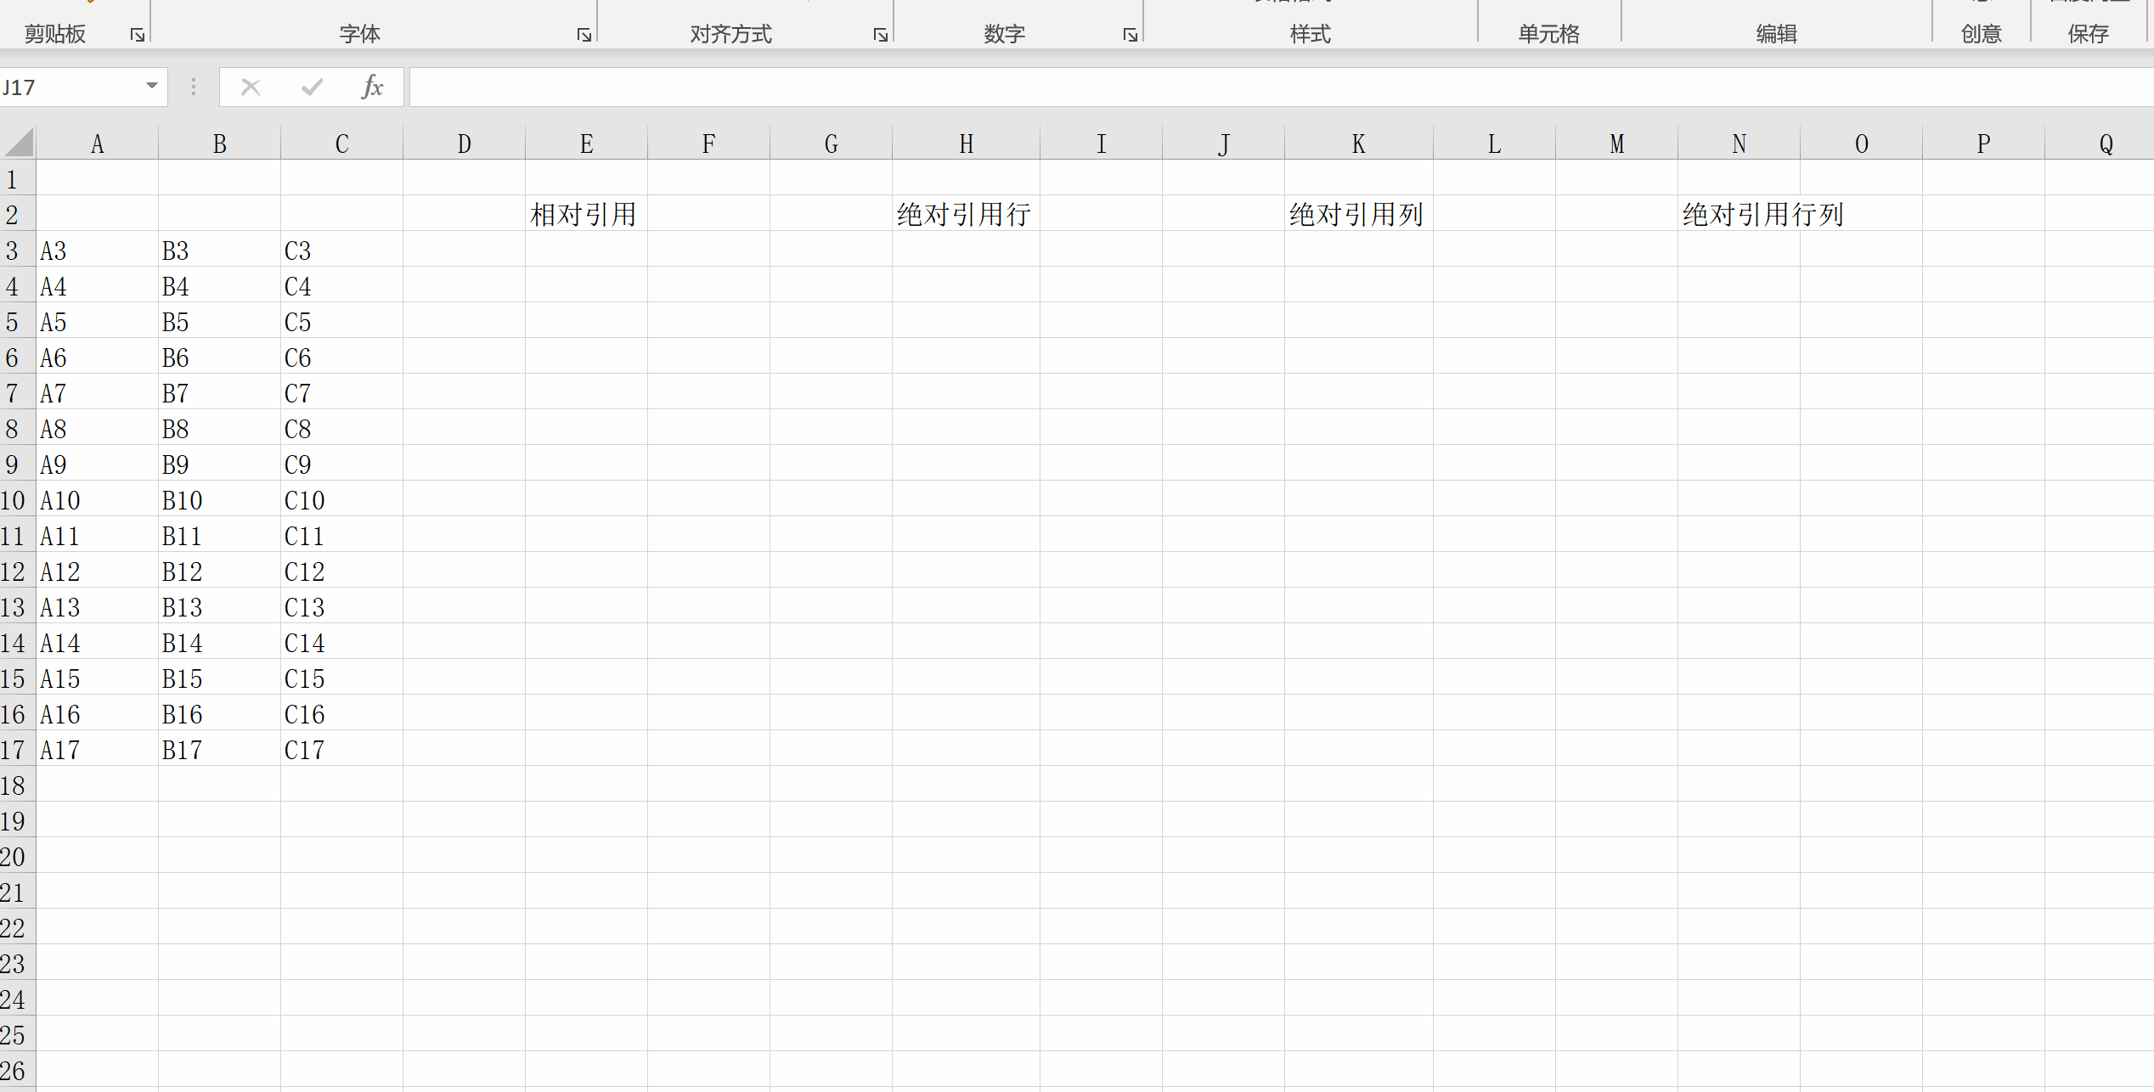The height and width of the screenshot is (1092, 2154).
Task: Click the Select All corner triangle
Action: click(18, 142)
